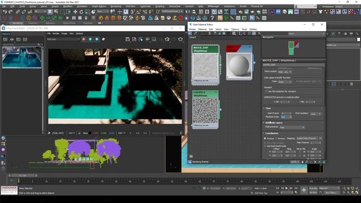Open the Phoenix FD menu
Image resolution: width=361 pixels, height=203 pixels.
[257, 6]
